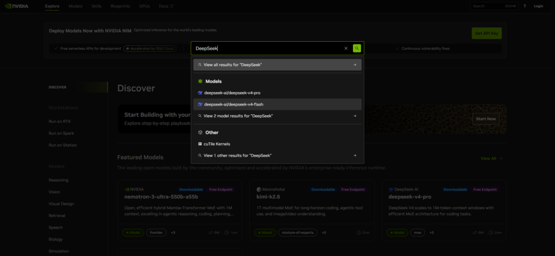Click the Login button
This screenshot has height=256, width=555.
538,6
